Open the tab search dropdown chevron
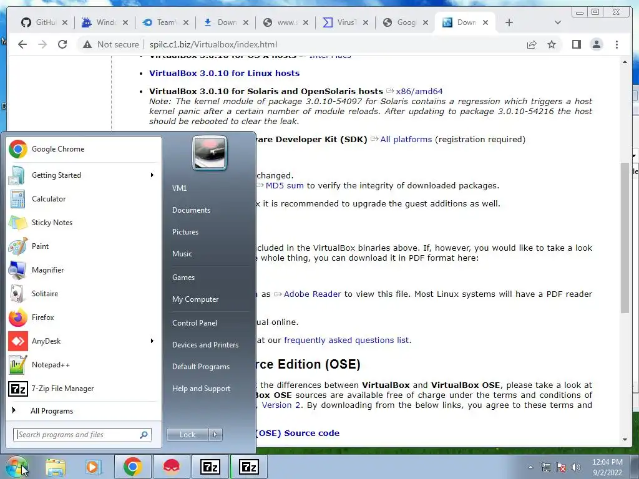 click(558, 22)
